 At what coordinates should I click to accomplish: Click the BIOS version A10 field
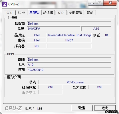coord(69,65)
